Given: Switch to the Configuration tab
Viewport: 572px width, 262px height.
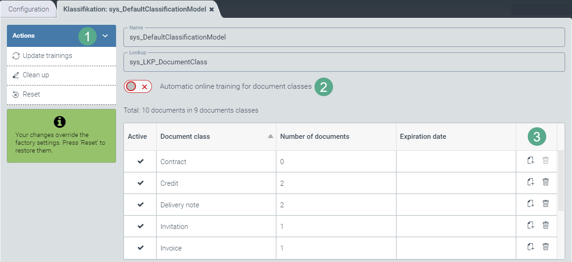Looking at the screenshot, I should click(x=29, y=9).
